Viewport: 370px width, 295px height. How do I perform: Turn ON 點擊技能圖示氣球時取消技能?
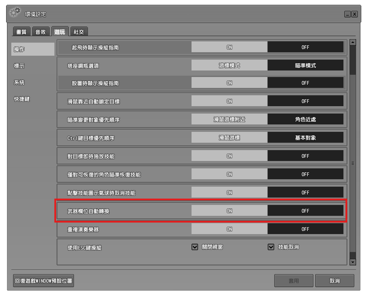point(229,192)
